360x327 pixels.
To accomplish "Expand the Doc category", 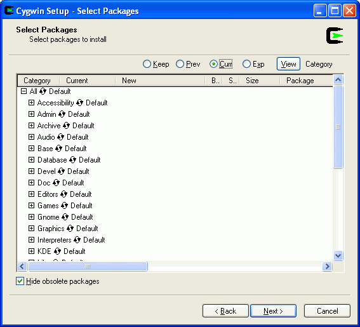I will pos(31,183).
